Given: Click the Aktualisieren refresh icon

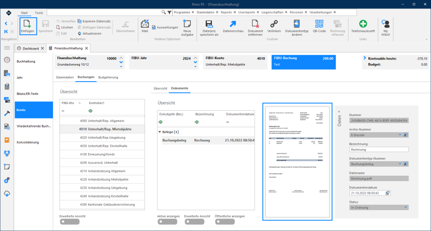Looking at the screenshot, I should [80, 33].
